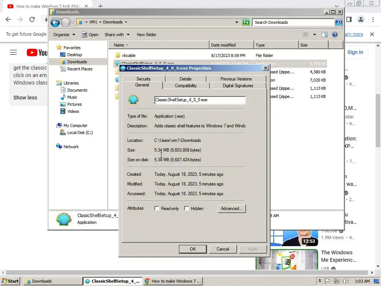Image resolution: width=381 pixels, height=286 pixels.
Task: Refresh the Downloads folder address bar
Action: click(x=246, y=22)
